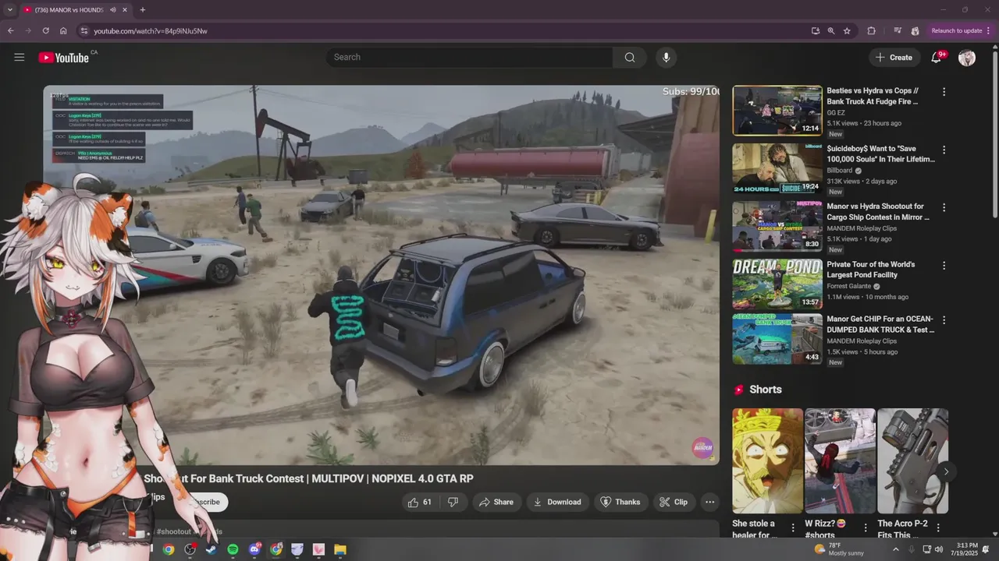View site information icon beside the URL
Screen dimensions: 999x561
pos(84,30)
